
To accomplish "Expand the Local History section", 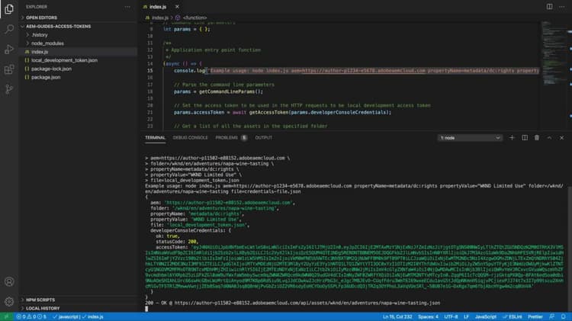I will point(42,308).
